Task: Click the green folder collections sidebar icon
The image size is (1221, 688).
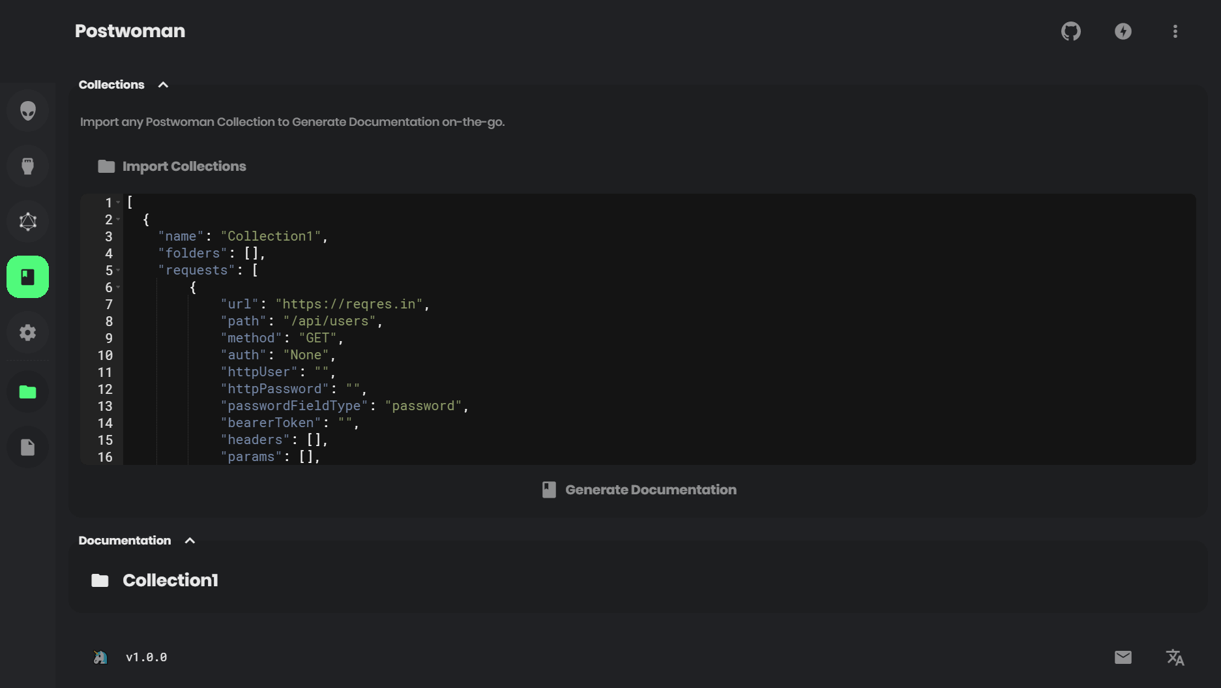Action: [27, 392]
